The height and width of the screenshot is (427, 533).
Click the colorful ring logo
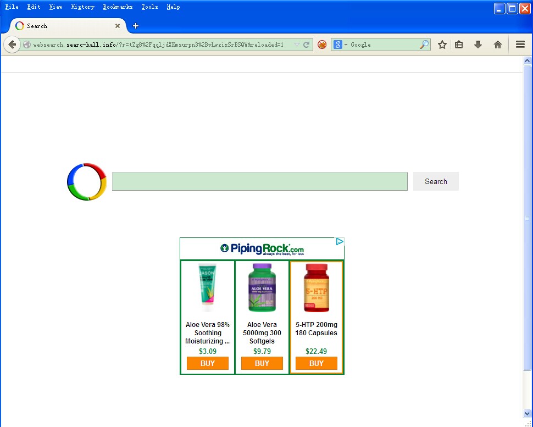point(87,181)
